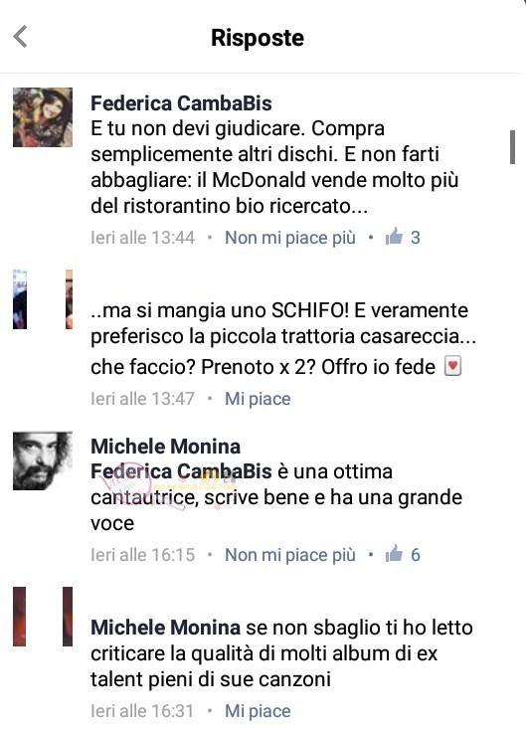526x729 pixels.
Task: Open the thumbs-up count on Michele's comment
Action: 403,554
